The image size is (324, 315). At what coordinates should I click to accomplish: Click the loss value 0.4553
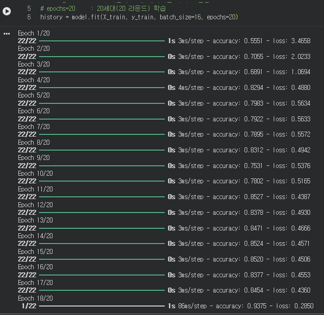click(x=301, y=275)
